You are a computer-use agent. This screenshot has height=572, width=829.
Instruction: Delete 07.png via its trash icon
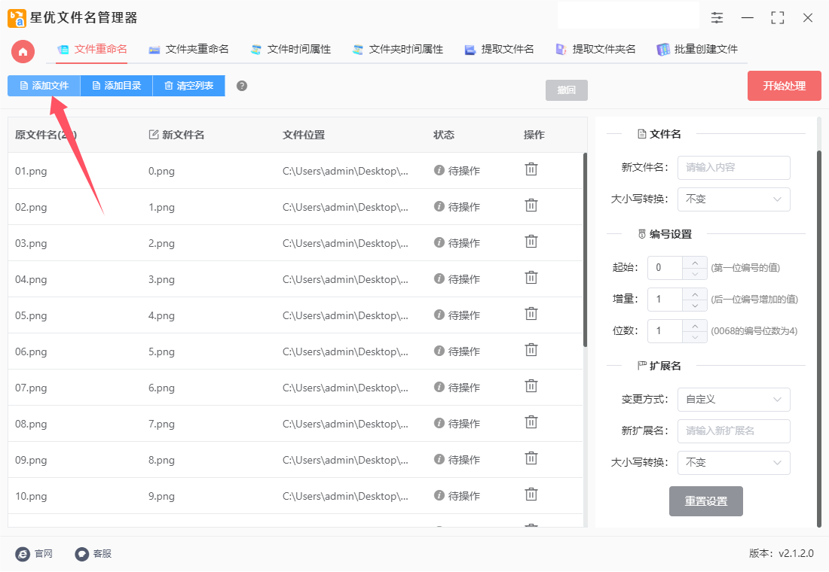pos(531,386)
